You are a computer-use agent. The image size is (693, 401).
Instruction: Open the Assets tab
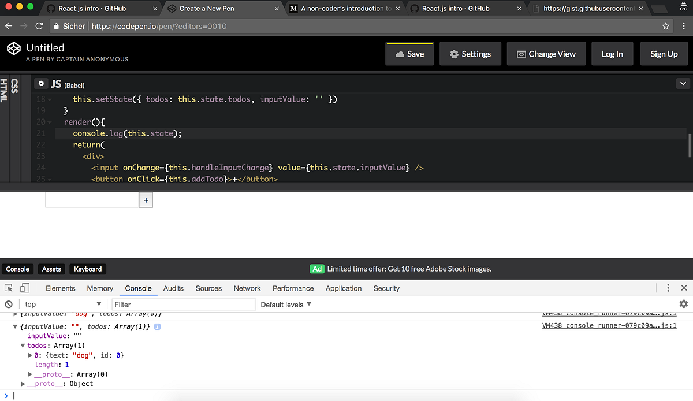point(51,269)
